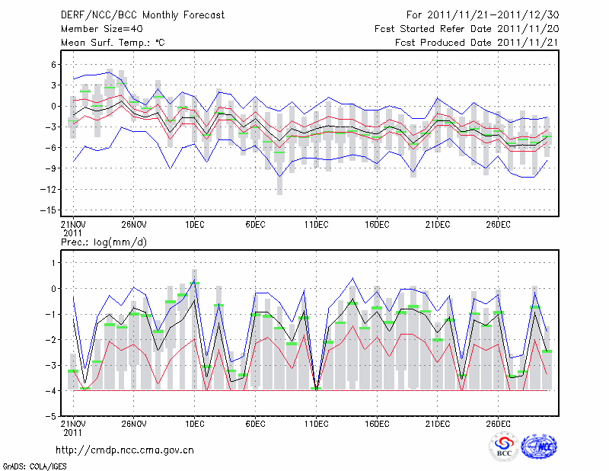Viewport: 609px width, 471px height.
Task: Select 11DEC on the temperature chart axis
Action: point(316,224)
